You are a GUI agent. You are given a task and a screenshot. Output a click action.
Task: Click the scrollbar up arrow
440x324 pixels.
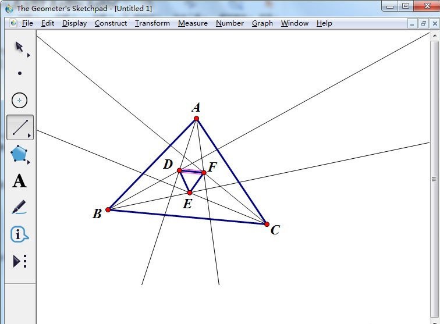[435, 35]
